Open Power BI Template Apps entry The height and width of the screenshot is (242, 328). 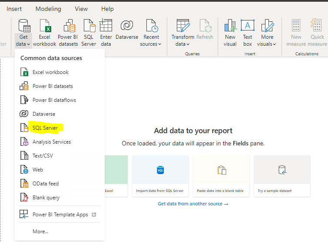click(x=60, y=214)
